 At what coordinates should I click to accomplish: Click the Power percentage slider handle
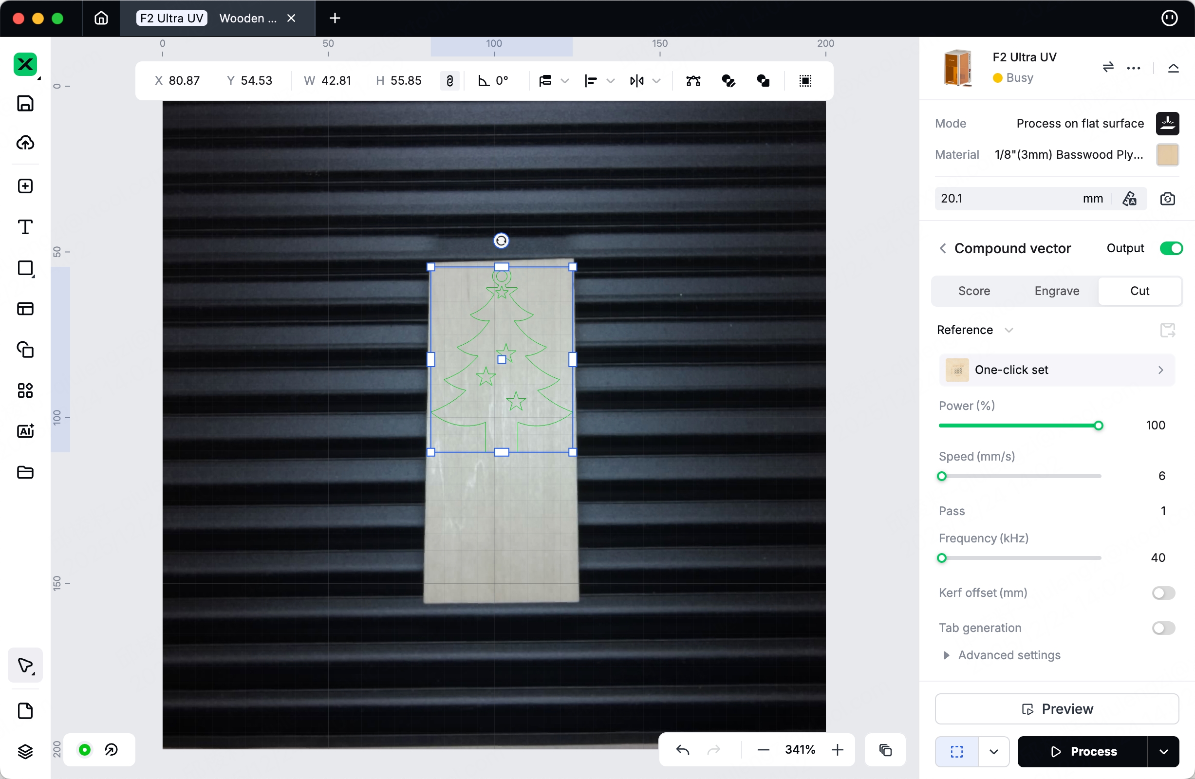pos(1098,426)
